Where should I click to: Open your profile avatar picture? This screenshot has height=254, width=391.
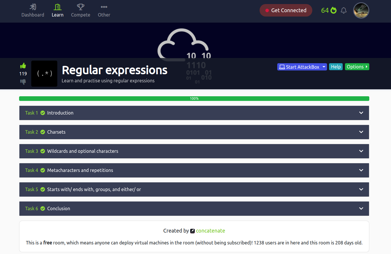[x=361, y=10]
